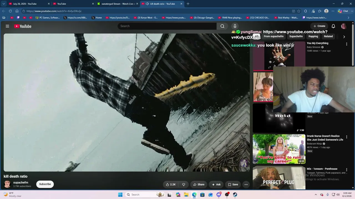The image size is (355, 199).
Task: Go to browser home page
Action: [17, 11]
